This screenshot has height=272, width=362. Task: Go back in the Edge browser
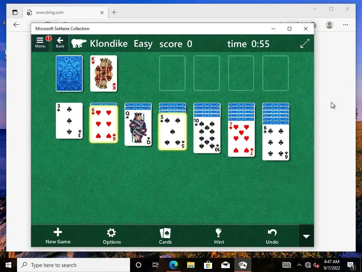[x=16, y=25]
